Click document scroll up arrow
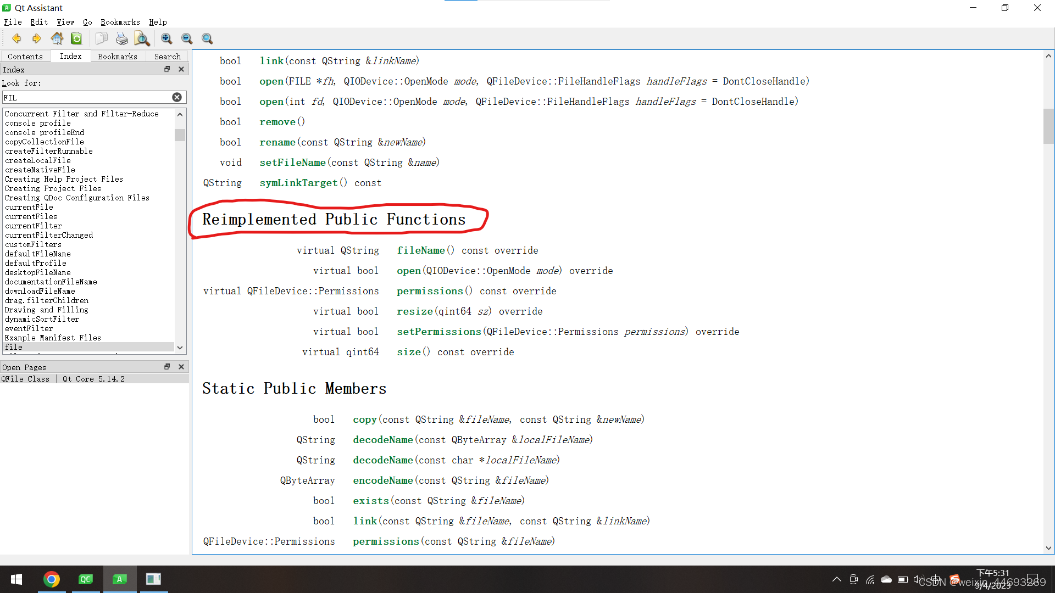The width and height of the screenshot is (1055, 593). [x=1048, y=56]
